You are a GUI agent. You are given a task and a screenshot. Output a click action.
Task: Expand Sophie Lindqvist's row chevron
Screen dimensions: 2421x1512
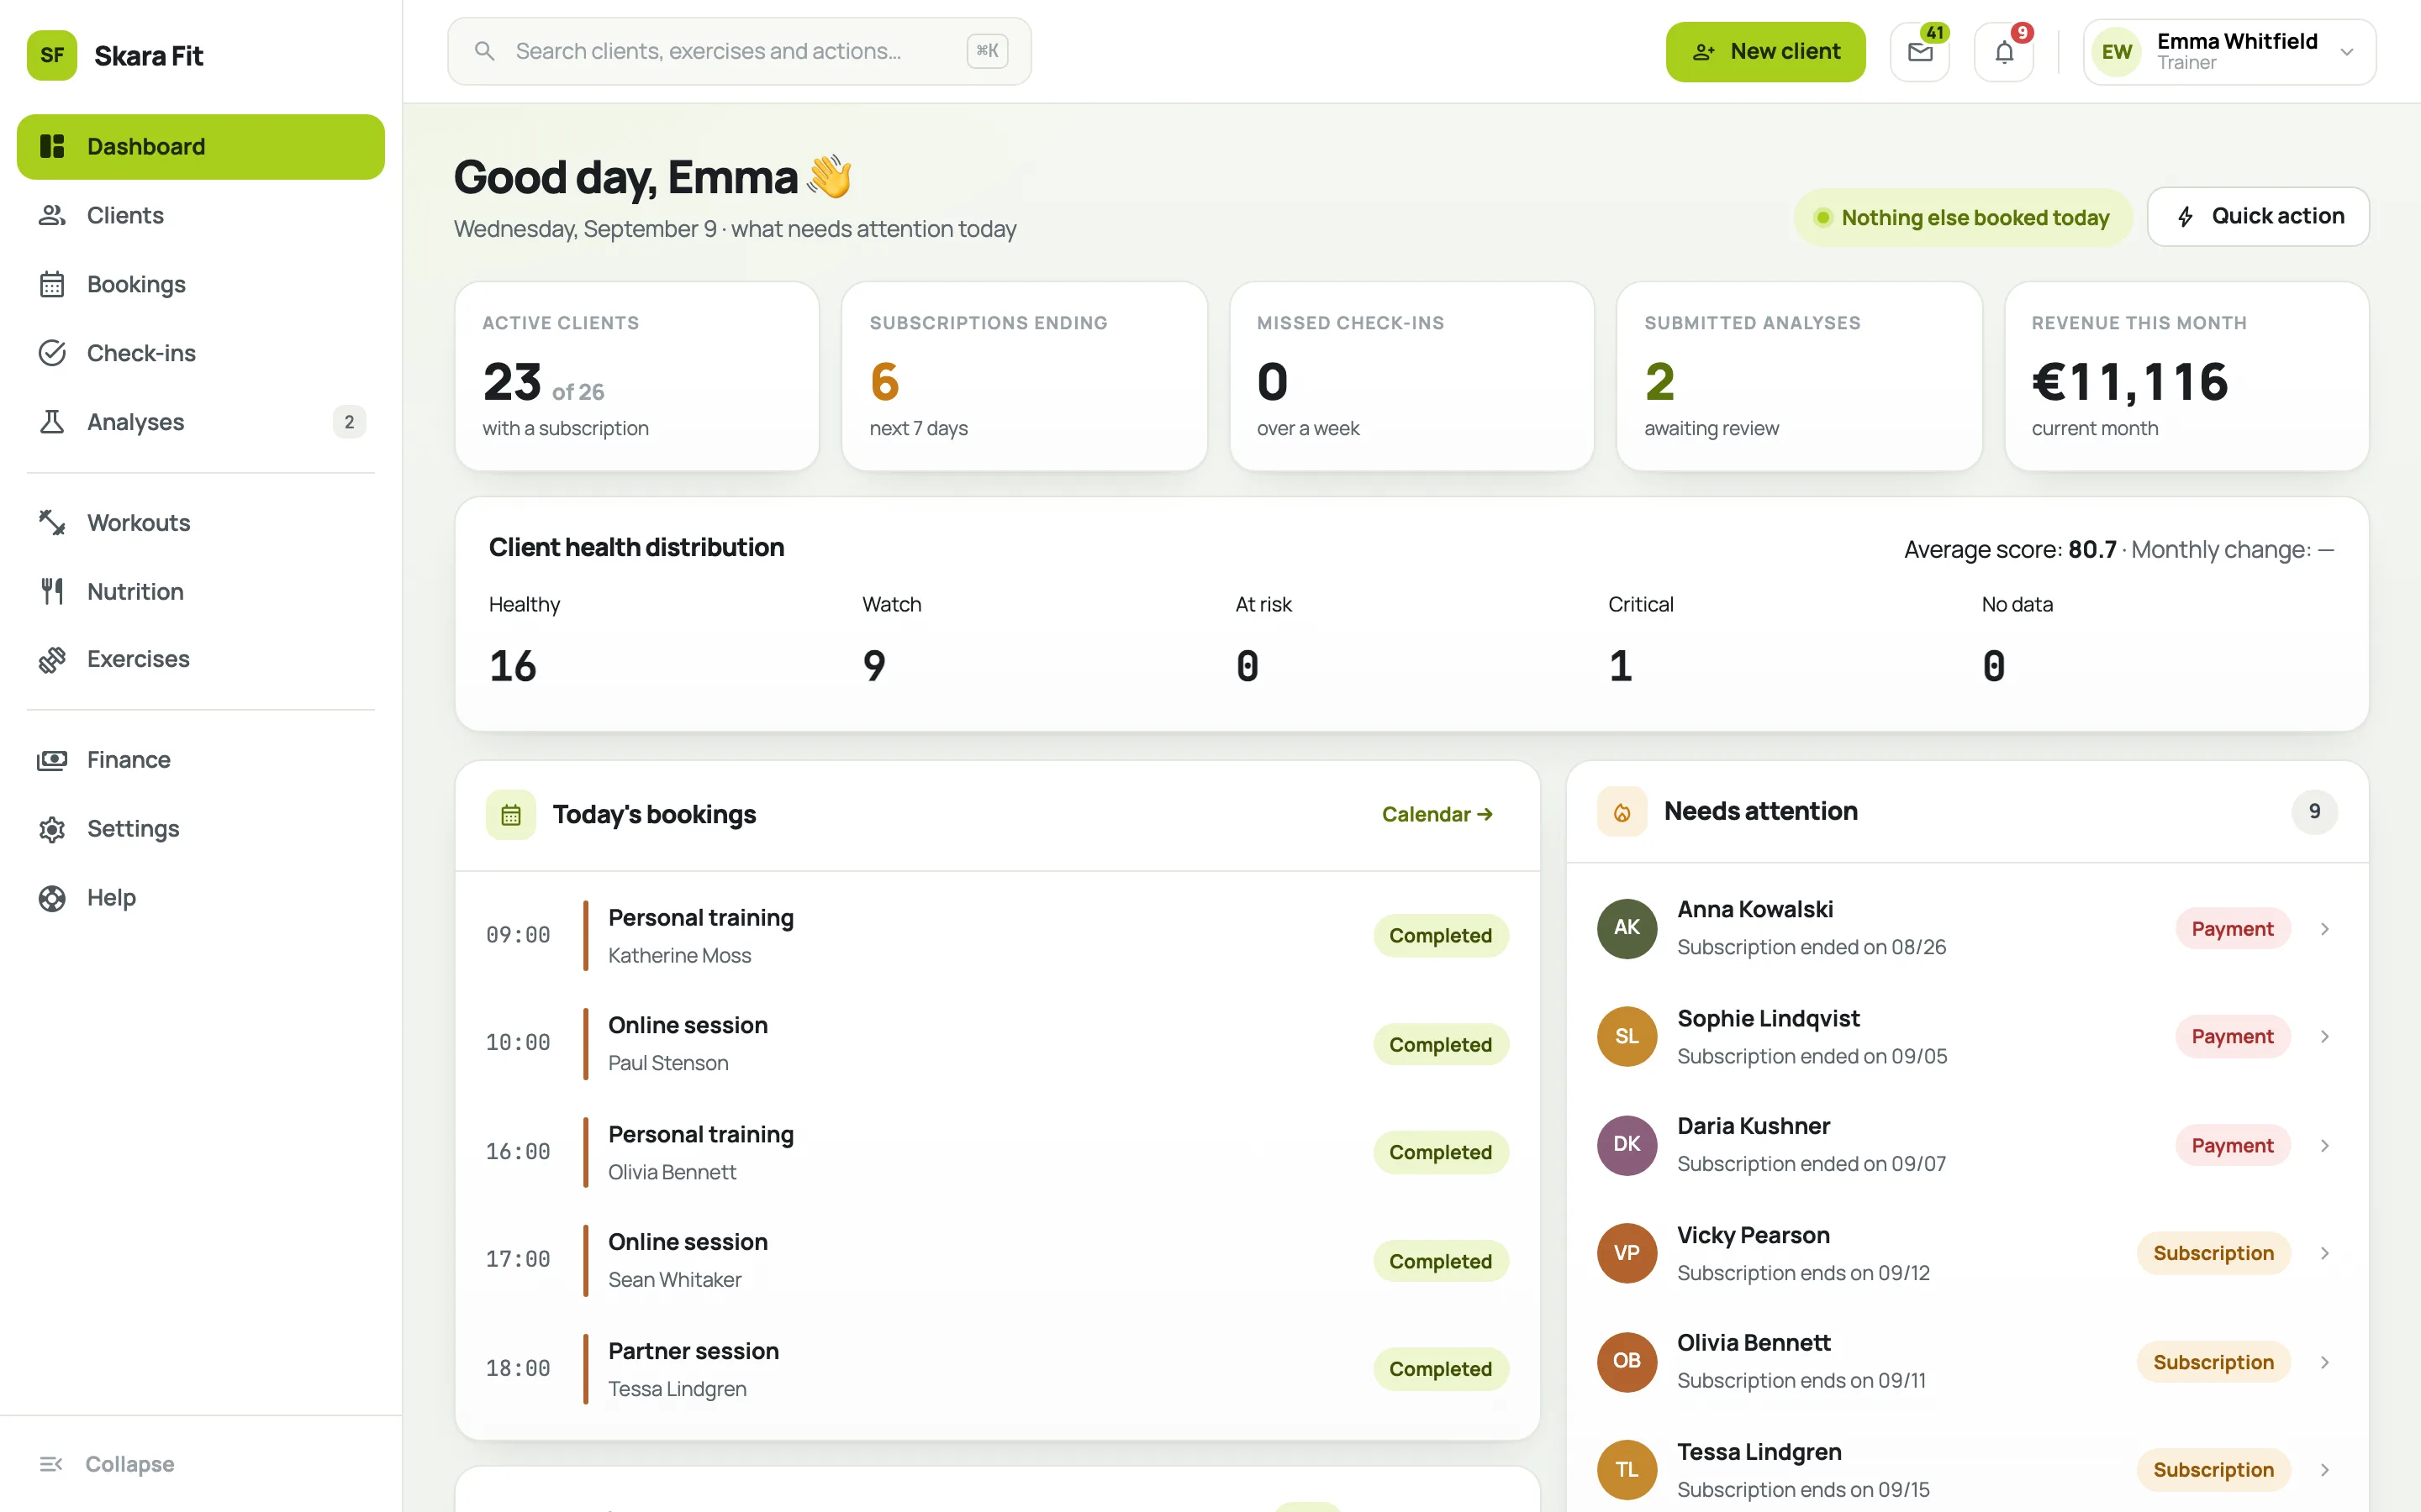click(x=2325, y=1037)
